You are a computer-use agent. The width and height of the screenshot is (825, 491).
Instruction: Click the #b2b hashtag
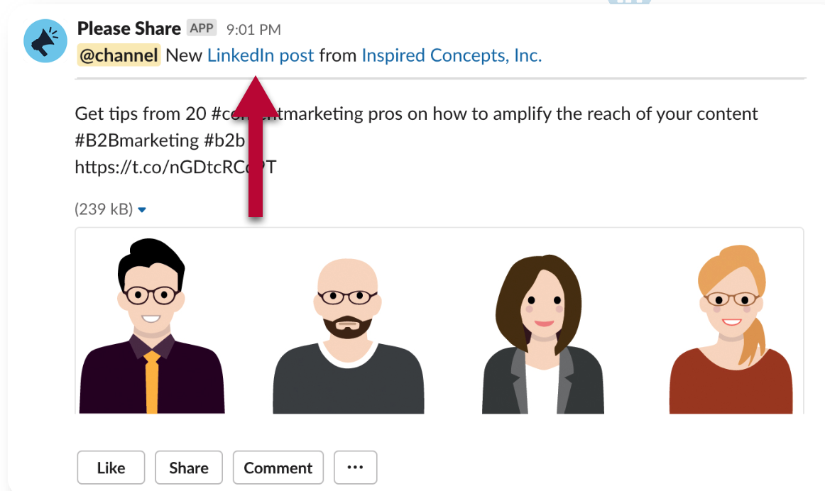(224, 140)
